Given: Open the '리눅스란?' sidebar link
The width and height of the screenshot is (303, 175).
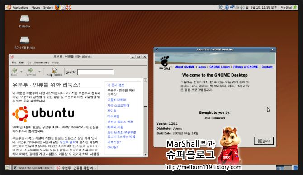Looking at the screenshot, I should coord(114,142).
